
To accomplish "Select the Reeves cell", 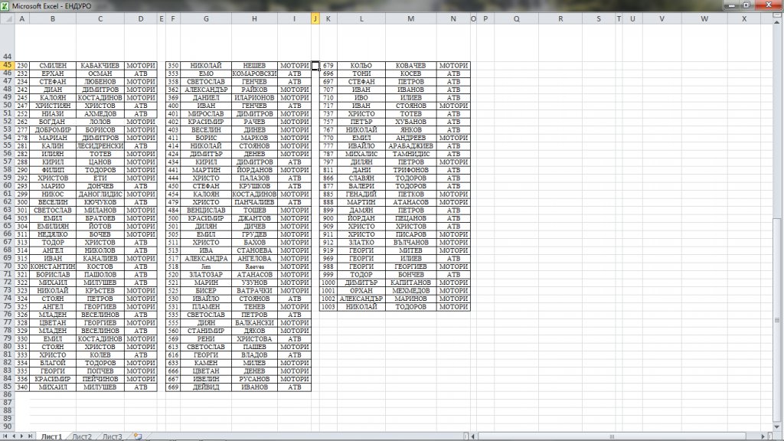I will (254, 266).
